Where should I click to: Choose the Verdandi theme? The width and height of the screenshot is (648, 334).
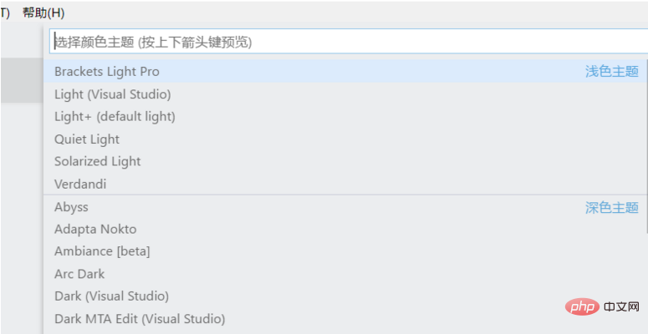80,184
